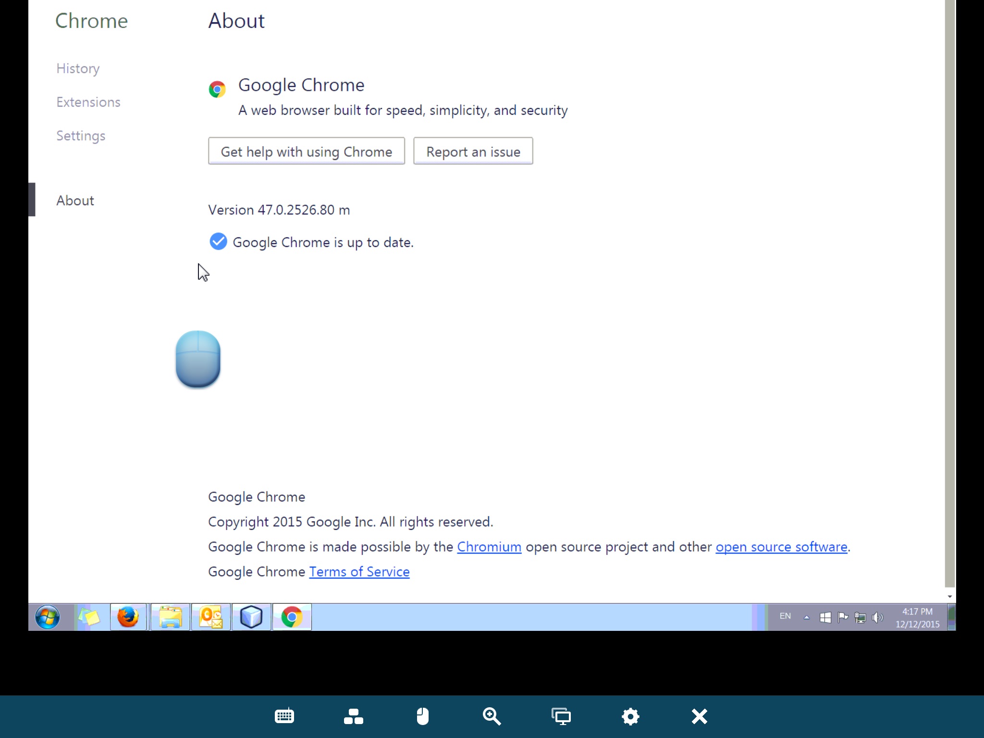Viewport: 984px width, 738px height.
Task: Open sticky notes icon in taskbar
Action: click(89, 617)
